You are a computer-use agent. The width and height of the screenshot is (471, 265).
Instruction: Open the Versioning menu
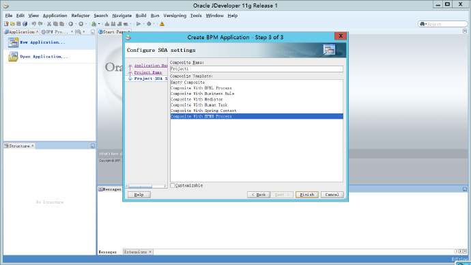point(175,15)
